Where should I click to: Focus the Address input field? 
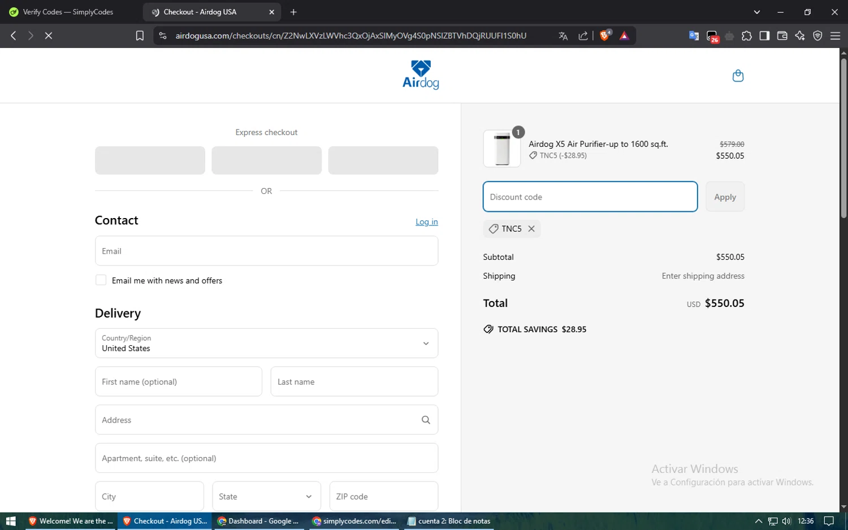click(x=266, y=420)
